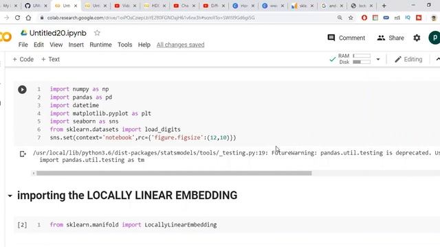Click the 'importing the LOCALLY LINEAR EMBEDDING' heading
Viewport: 440px width, 247px height.
(127, 196)
